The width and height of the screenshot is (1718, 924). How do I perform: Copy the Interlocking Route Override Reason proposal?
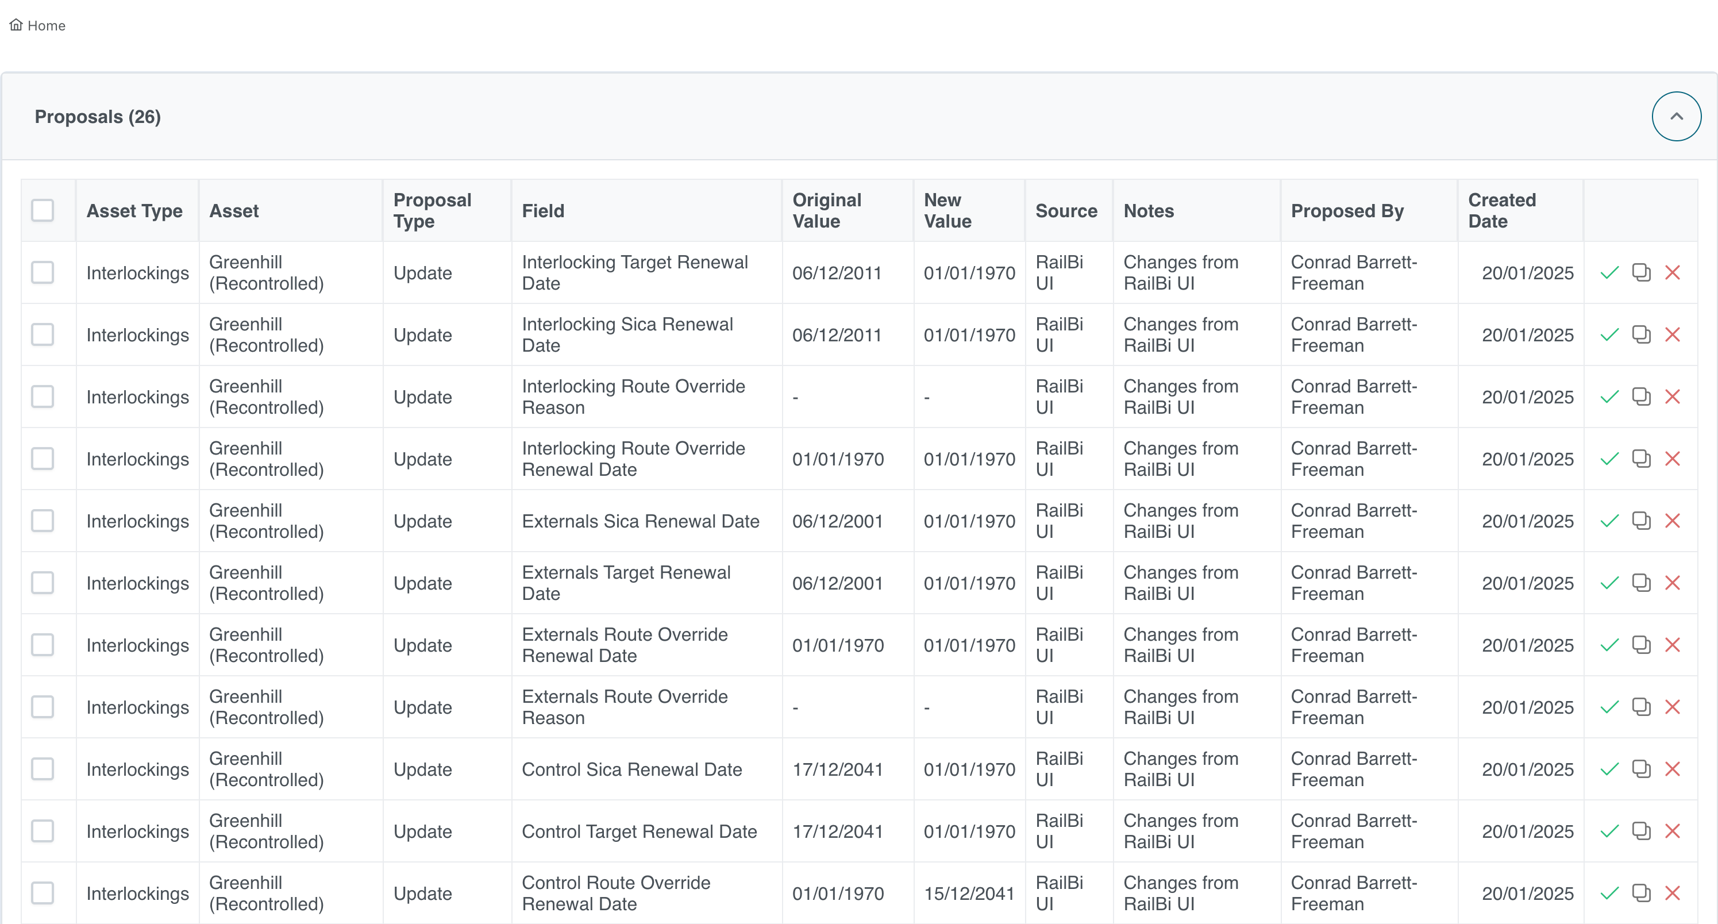[x=1640, y=397]
